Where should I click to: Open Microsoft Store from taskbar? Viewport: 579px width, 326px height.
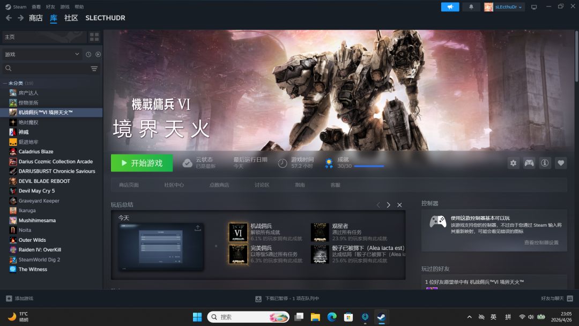(x=348, y=317)
